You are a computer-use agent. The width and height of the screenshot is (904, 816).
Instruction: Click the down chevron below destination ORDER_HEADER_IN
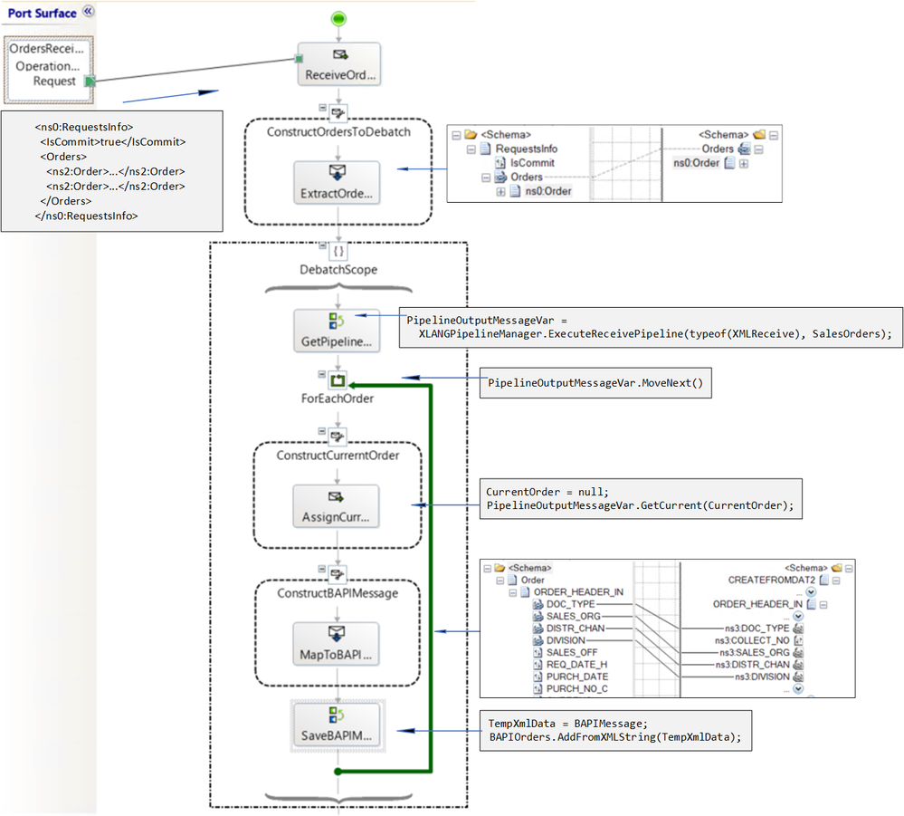(x=798, y=617)
